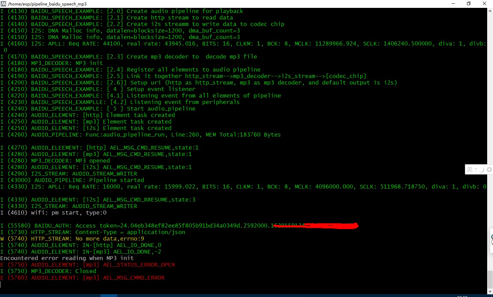Image resolution: width=493 pixels, height=297 pixels.
Task: Click 'Content-Type = appliccation/json' line
Action: tap(93, 232)
